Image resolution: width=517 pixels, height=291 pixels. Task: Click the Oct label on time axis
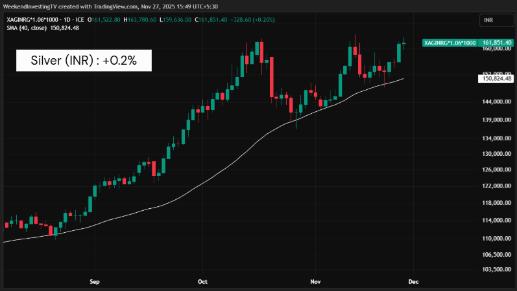point(202,283)
